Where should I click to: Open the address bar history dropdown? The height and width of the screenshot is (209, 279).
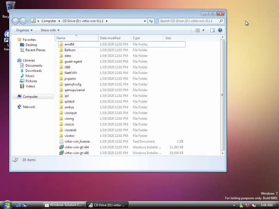(145, 21)
